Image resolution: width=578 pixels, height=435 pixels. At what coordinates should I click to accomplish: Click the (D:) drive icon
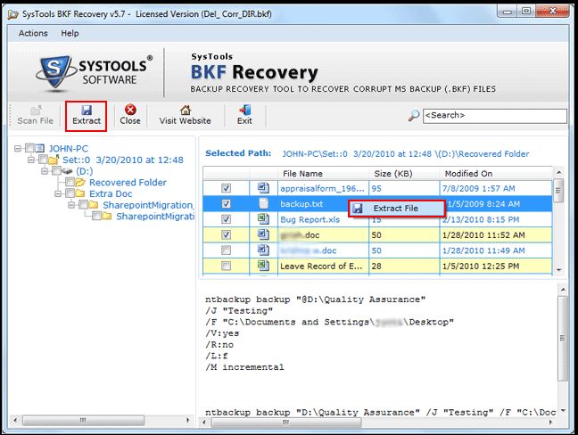pos(67,171)
